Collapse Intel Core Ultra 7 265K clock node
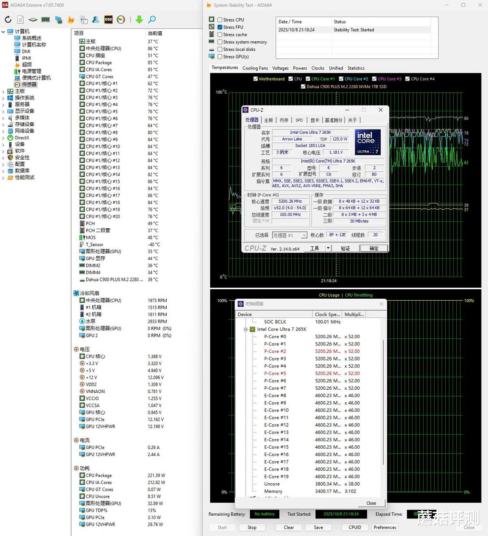This screenshot has height=536, width=488. (246, 329)
